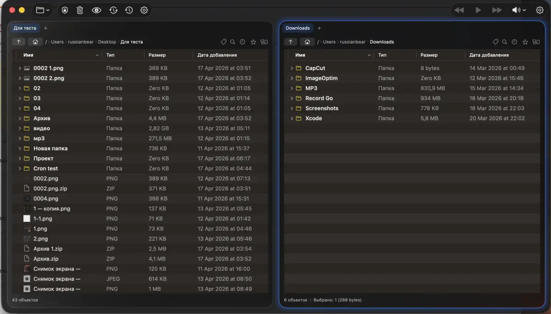Open the folder menu in the top toolbar
This screenshot has width=551, height=314.
[42, 10]
